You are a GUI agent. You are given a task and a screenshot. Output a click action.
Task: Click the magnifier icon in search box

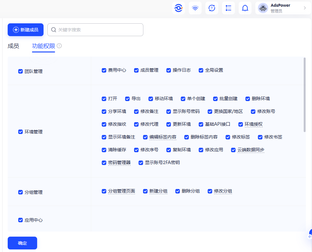click(53, 30)
